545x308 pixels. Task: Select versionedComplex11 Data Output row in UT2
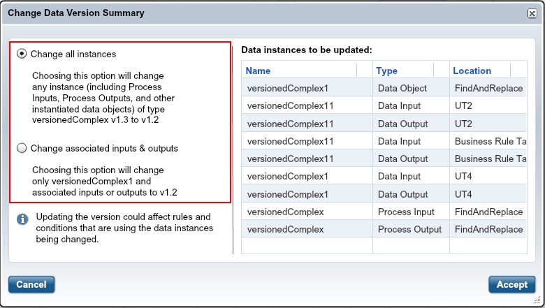(384, 124)
